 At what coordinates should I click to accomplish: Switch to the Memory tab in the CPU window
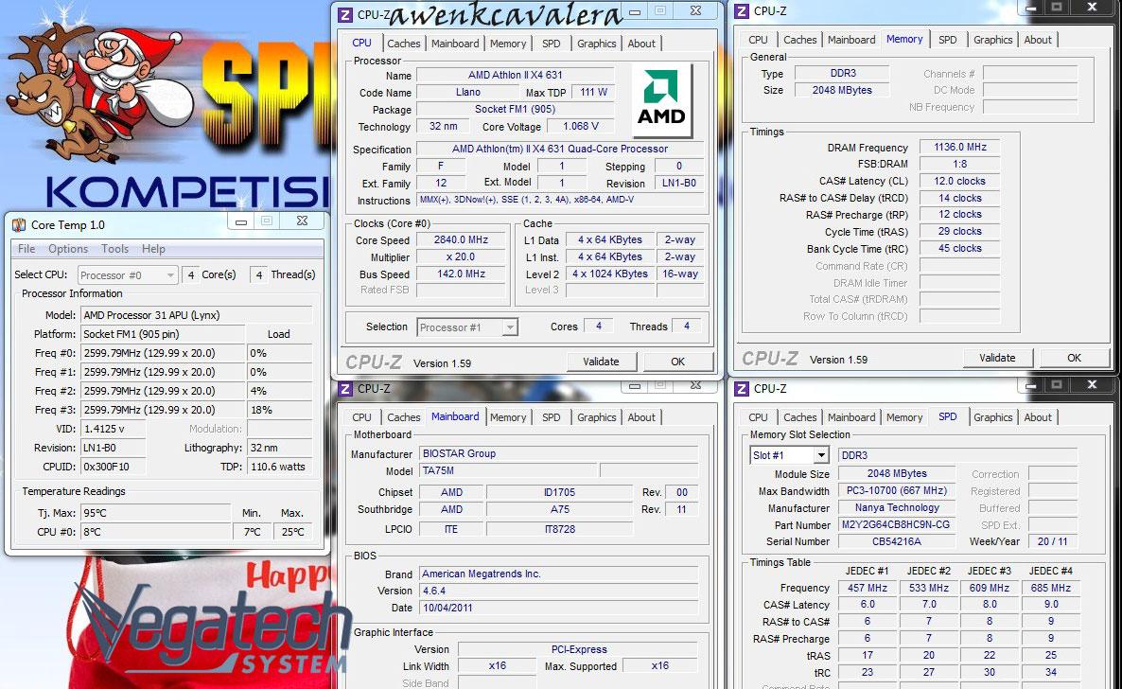[x=508, y=44]
